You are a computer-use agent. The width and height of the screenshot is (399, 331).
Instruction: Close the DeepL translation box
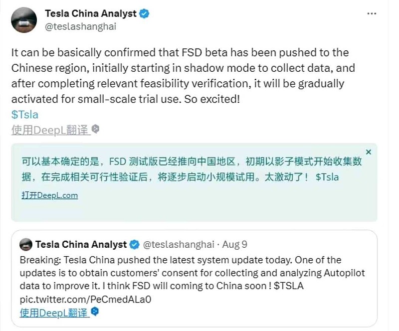tap(369, 152)
